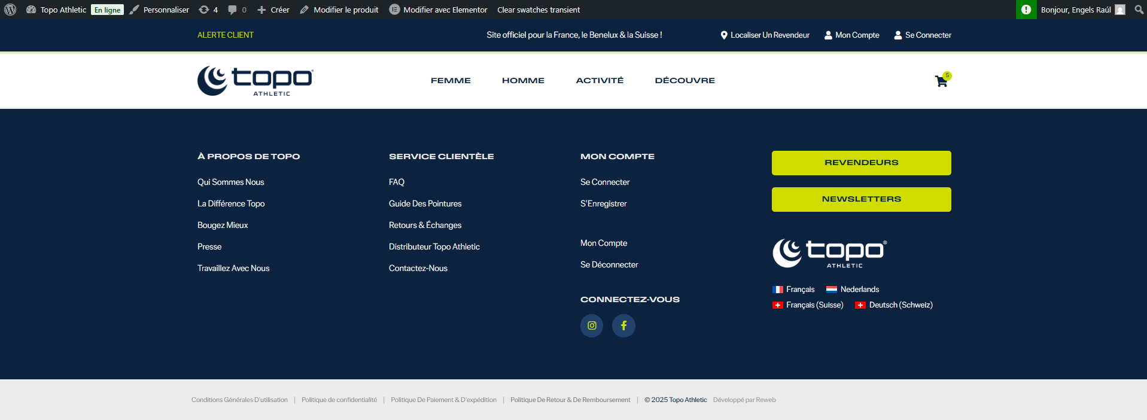
Task: Switch language to Nederlands
Action: pos(853,289)
